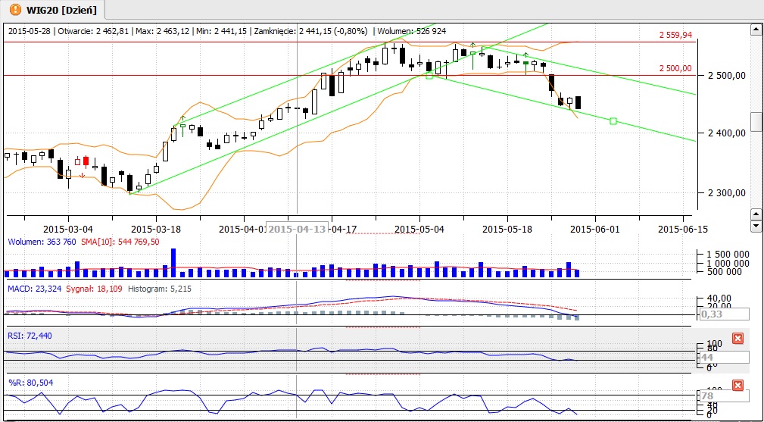This screenshot has width=764, height=422.
Task: Click the 2015-03-04 date on the axis
Action: (x=67, y=229)
